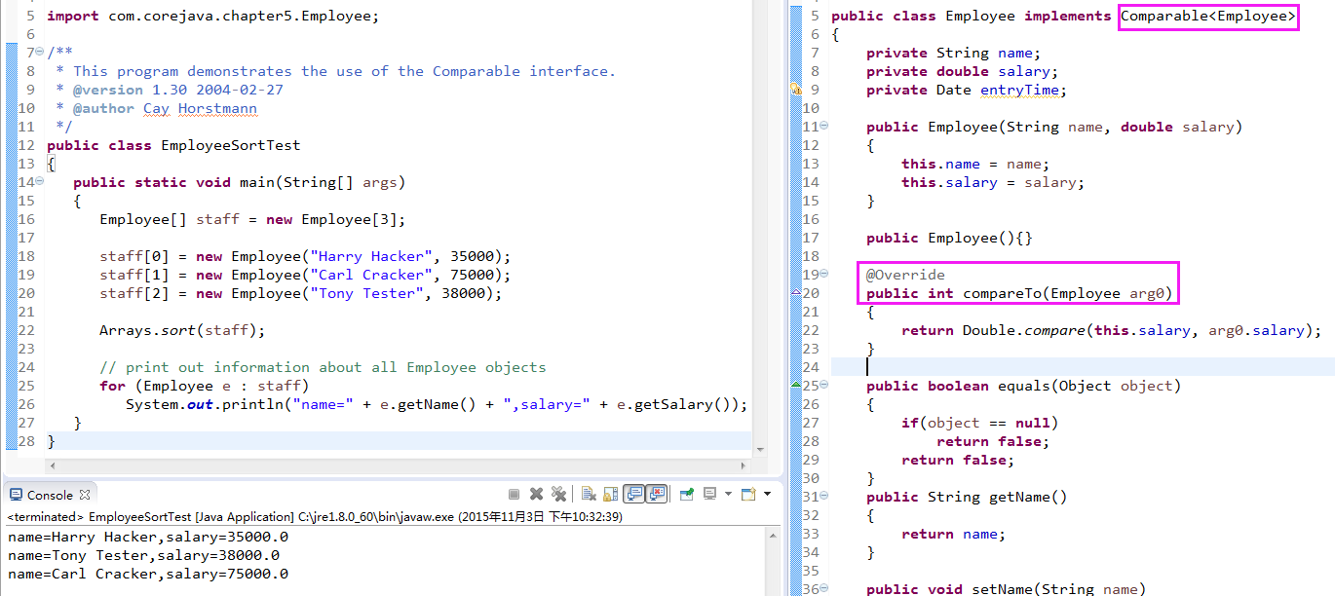Click "Arrays.sort(staff);" on line 22

pos(182,330)
